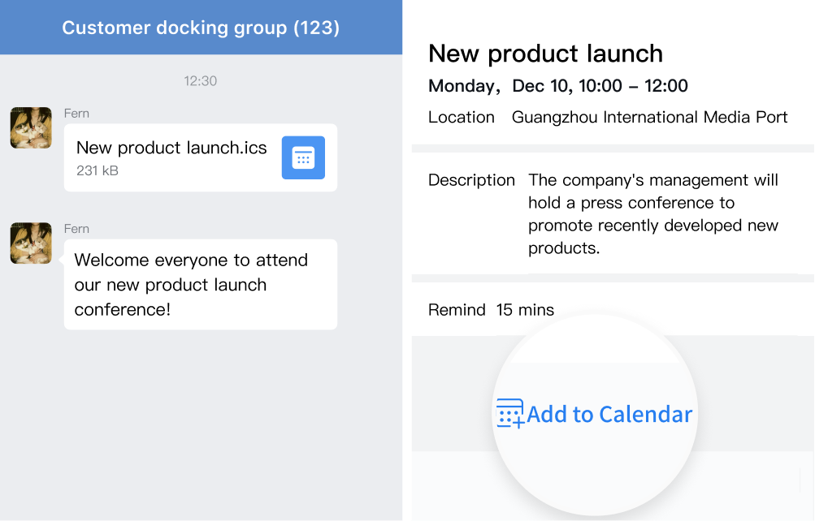Click the 231 kB file size label

pyautogui.click(x=98, y=170)
